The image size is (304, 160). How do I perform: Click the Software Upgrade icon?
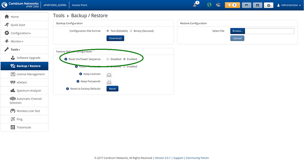(13, 58)
